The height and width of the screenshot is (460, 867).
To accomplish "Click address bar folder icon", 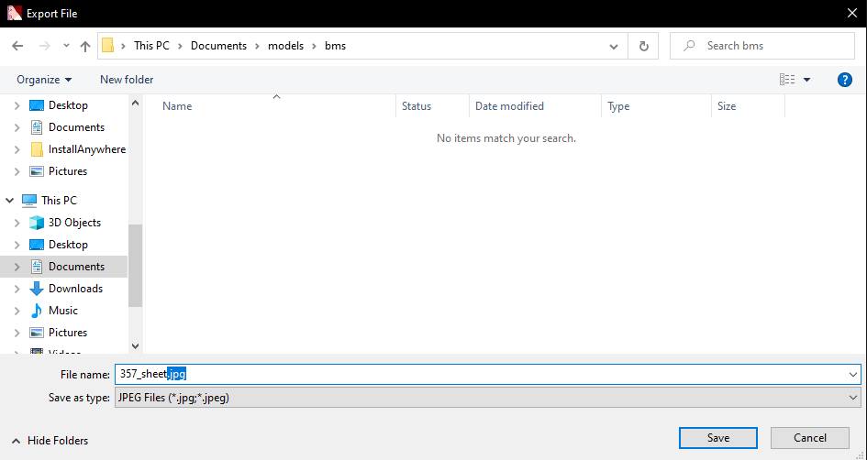I will 108,46.
